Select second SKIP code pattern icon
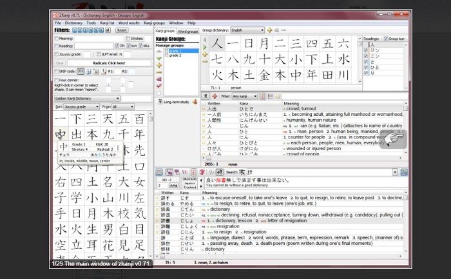This screenshot has width=451, height=279. click(89, 72)
